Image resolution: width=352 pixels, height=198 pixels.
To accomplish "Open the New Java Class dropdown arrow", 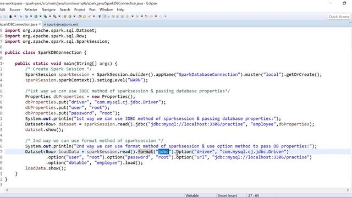I will (74, 16).
